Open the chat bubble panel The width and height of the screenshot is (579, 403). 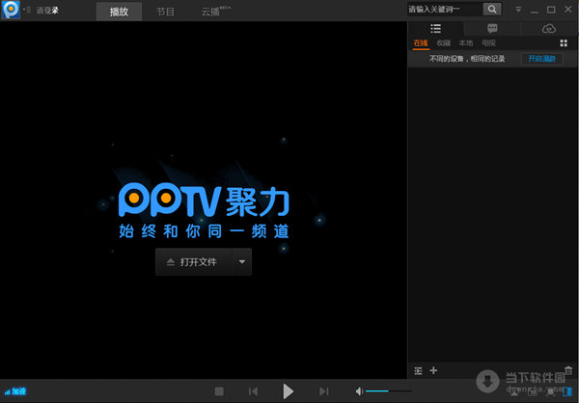[x=492, y=28]
